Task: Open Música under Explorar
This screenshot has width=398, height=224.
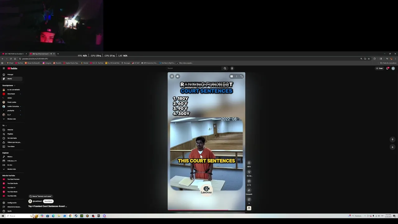Action: [12, 156]
